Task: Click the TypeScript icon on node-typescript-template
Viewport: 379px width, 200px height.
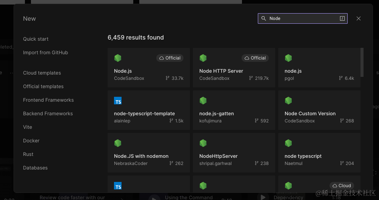Action: click(118, 101)
